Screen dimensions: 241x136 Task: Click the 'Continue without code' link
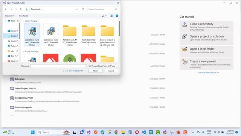click(208, 73)
